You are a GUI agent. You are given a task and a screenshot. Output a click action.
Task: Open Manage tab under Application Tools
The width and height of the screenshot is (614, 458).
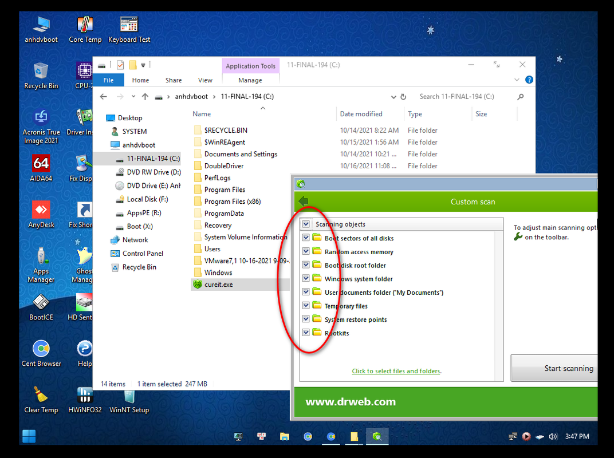pos(250,80)
